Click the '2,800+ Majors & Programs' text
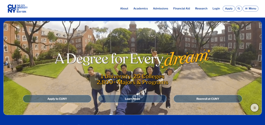The height and width of the screenshot is (125, 265). (132, 82)
